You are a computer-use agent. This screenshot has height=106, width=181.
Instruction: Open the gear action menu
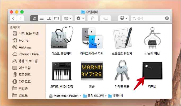[80, 18]
